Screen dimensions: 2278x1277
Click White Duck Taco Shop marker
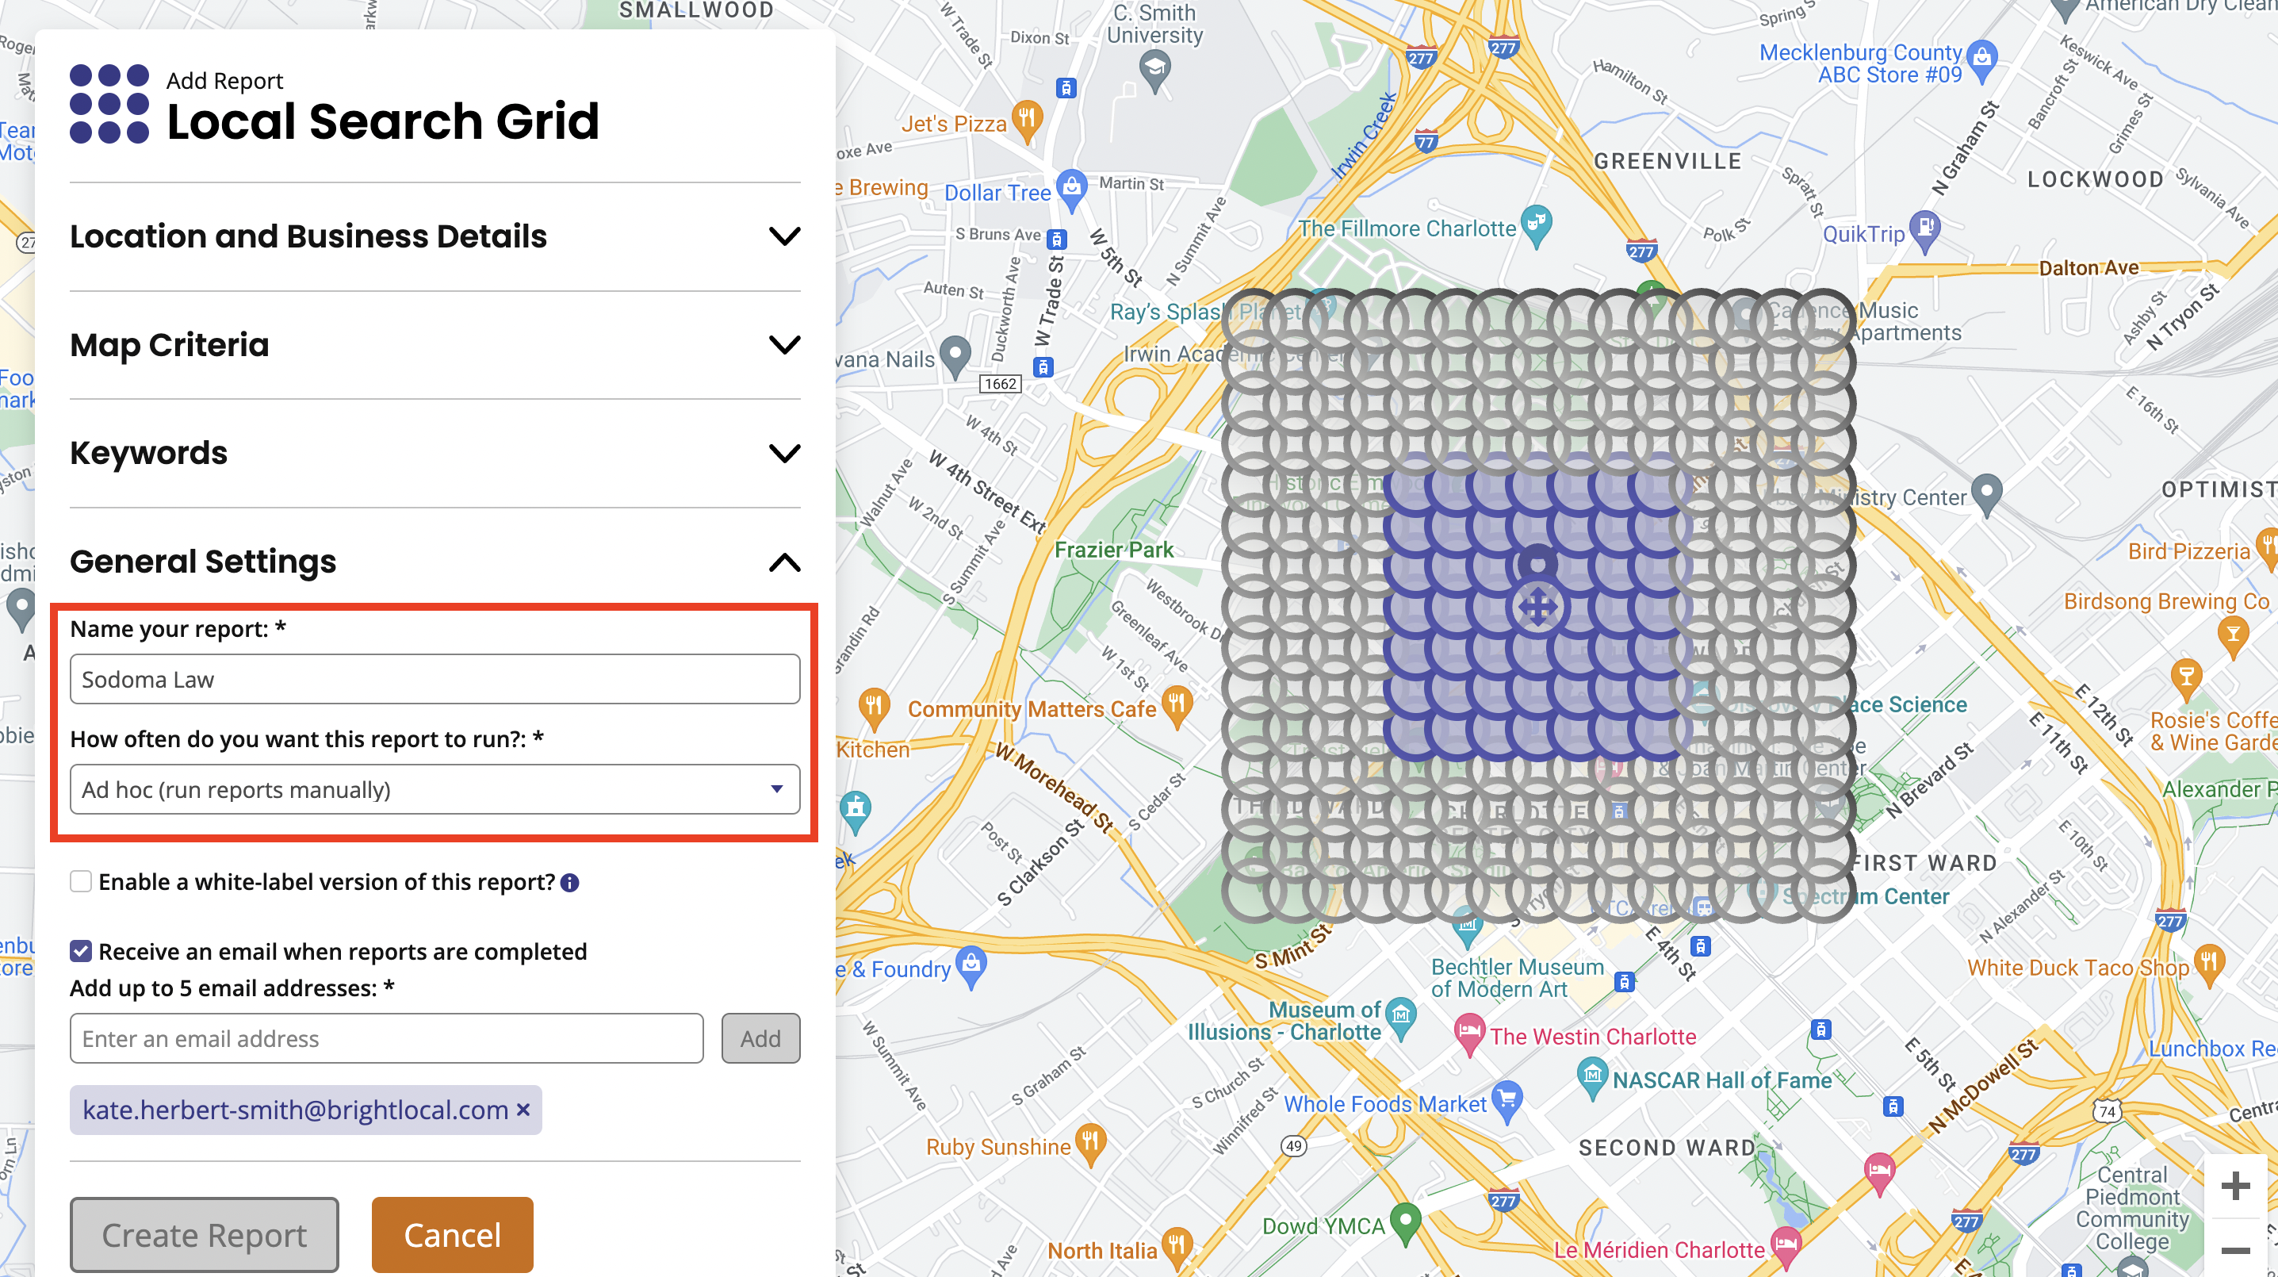click(2209, 962)
